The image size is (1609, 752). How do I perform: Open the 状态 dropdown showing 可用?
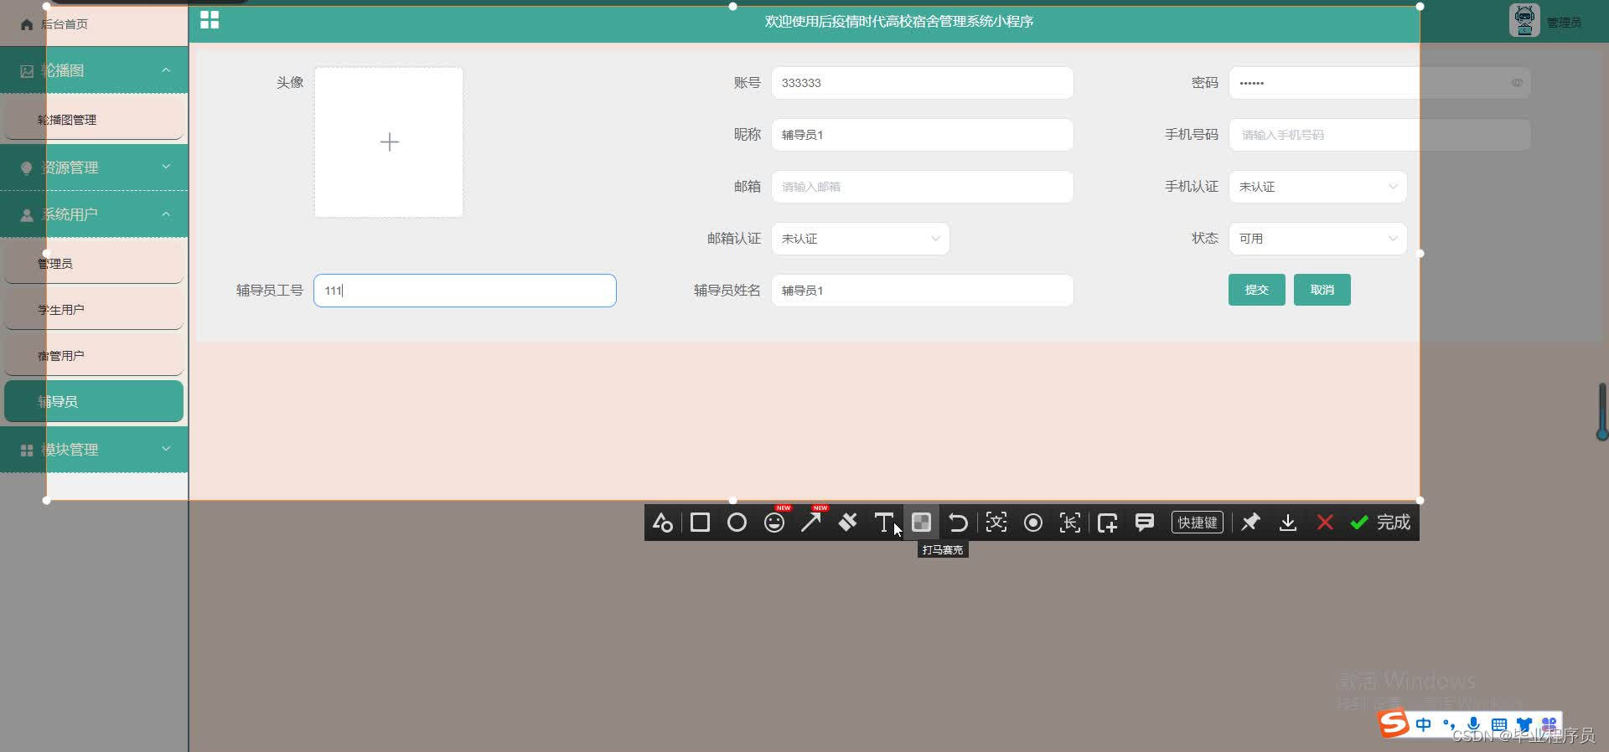(1317, 239)
